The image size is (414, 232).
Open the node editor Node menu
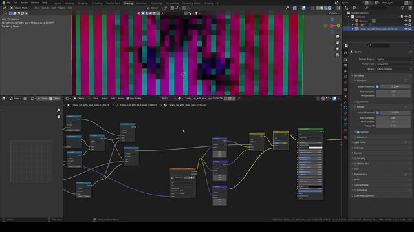click(121, 99)
